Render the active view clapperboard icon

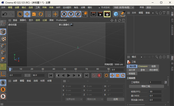[93, 14]
